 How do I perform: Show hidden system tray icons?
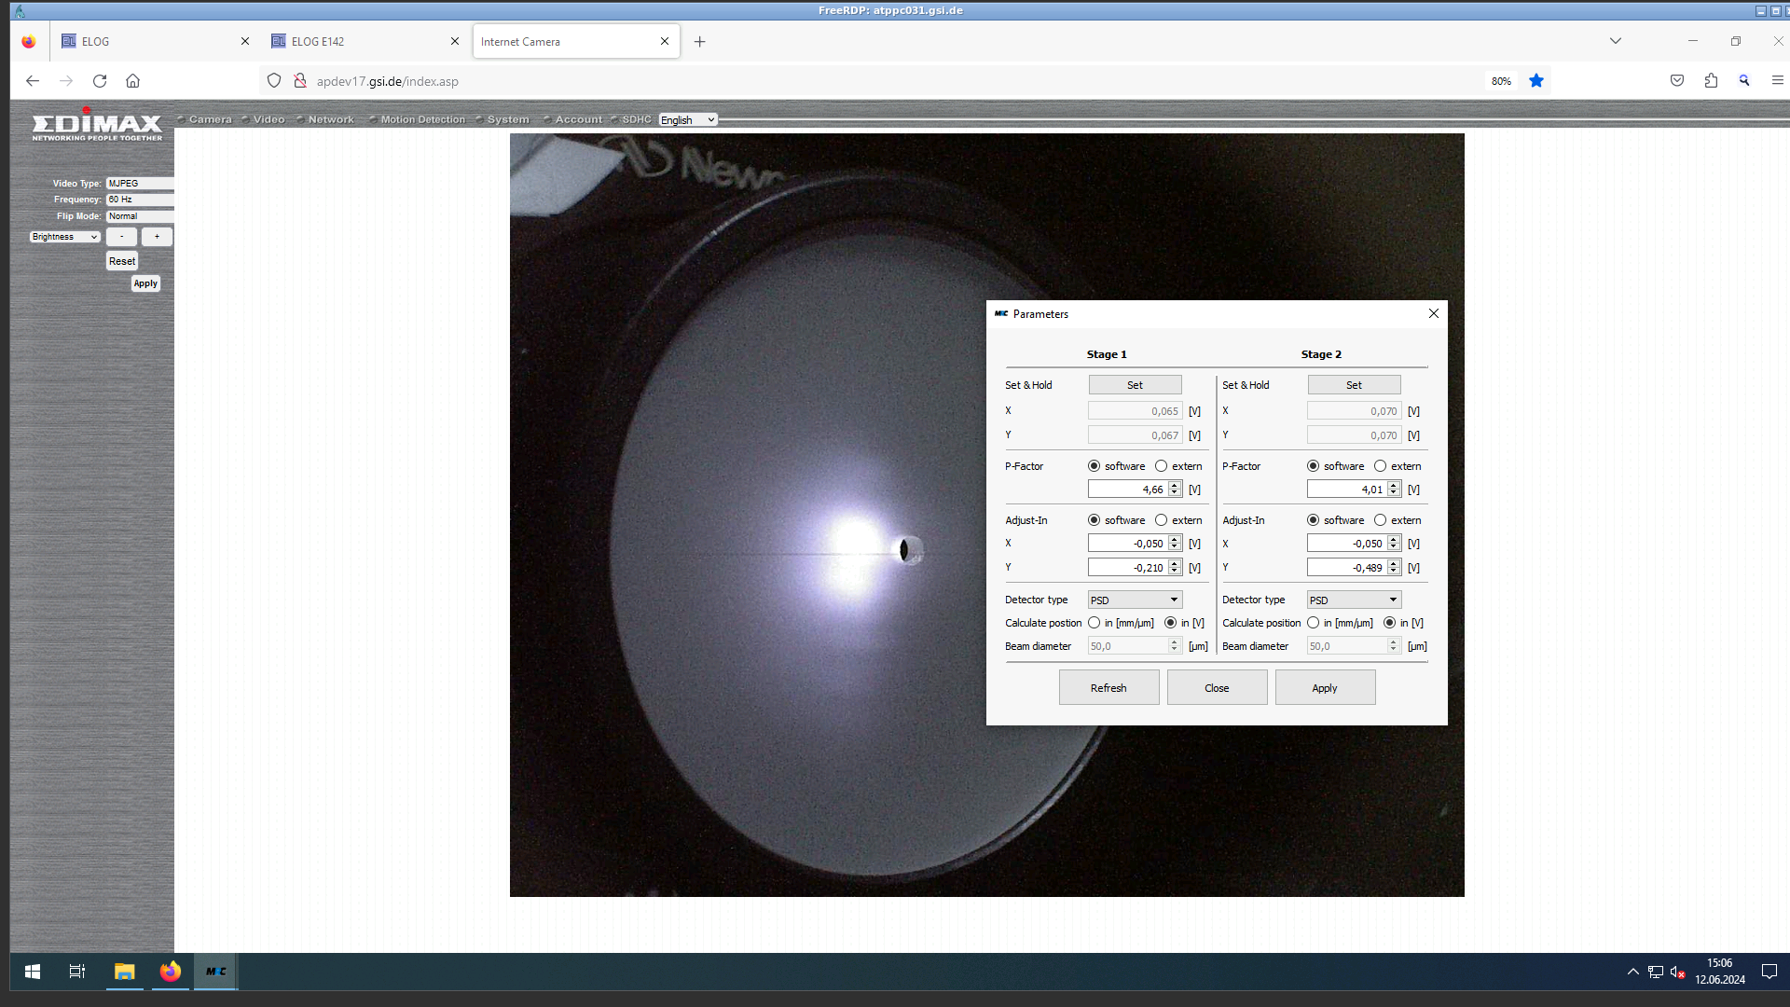[x=1633, y=972]
